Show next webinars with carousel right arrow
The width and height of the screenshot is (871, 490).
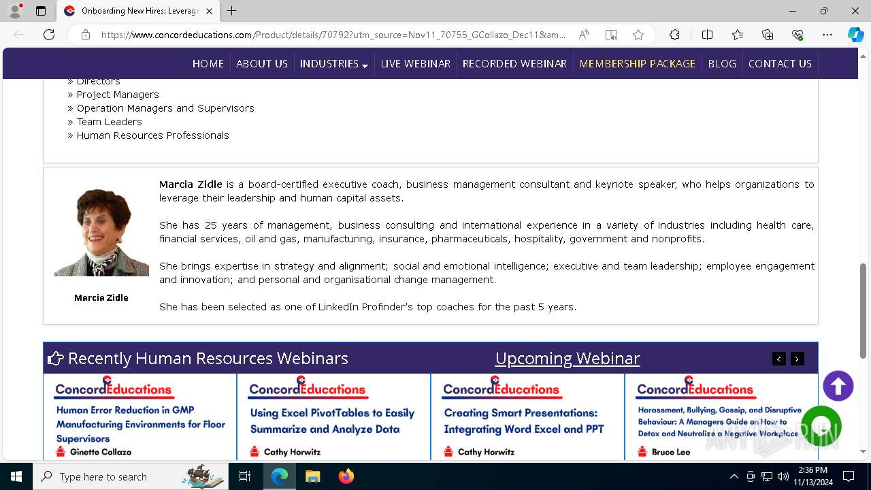(797, 359)
